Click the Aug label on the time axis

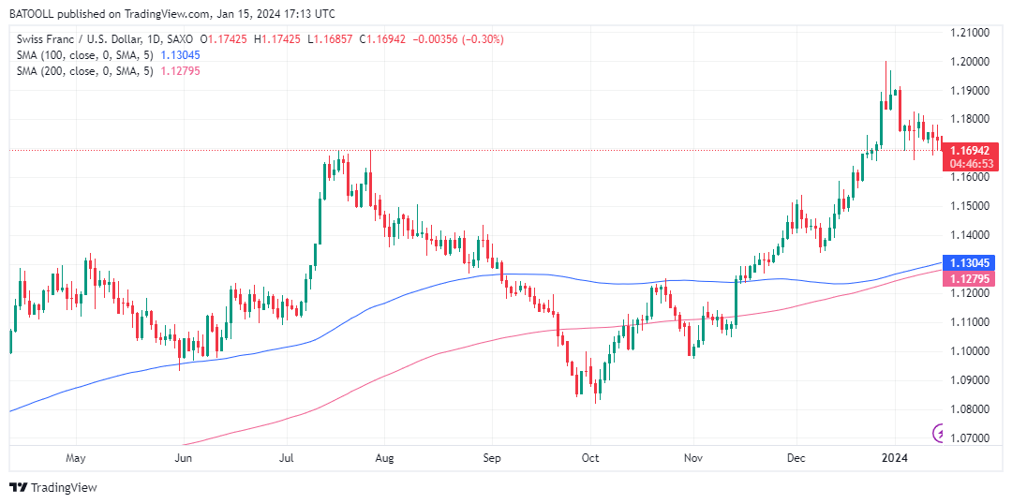[x=383, y=458]
